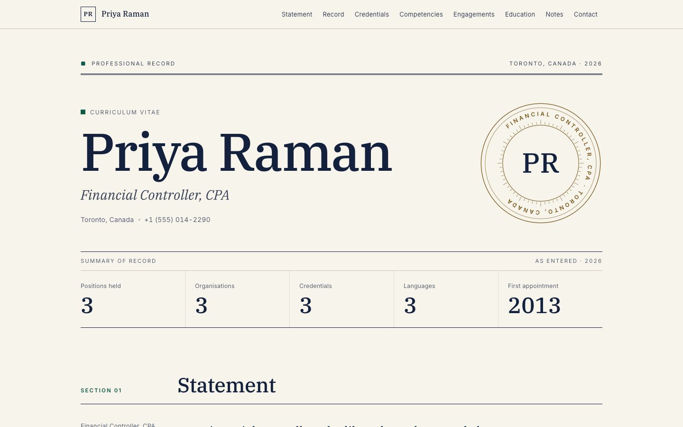The width and height of the screenshot is (683, 427).
Task: Click the Priya Raman site title link
Action: 125,14
